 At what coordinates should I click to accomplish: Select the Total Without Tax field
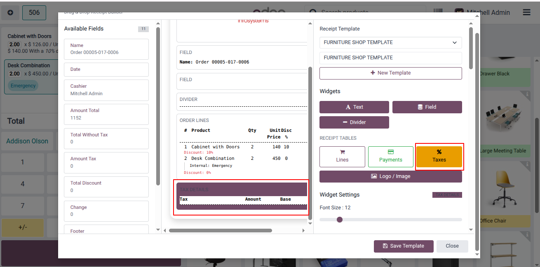tap(106, 138)
